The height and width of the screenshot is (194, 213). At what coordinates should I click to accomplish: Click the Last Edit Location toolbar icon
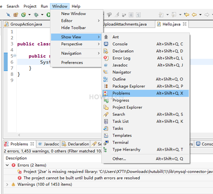pyautogui.click(x=187, y=14)
